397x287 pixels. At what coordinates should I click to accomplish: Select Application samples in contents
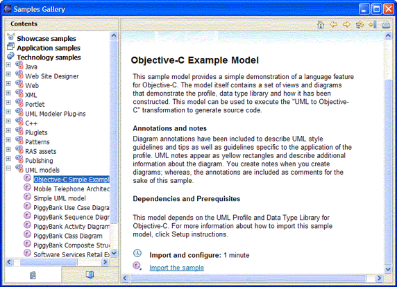tap(49, 48)
